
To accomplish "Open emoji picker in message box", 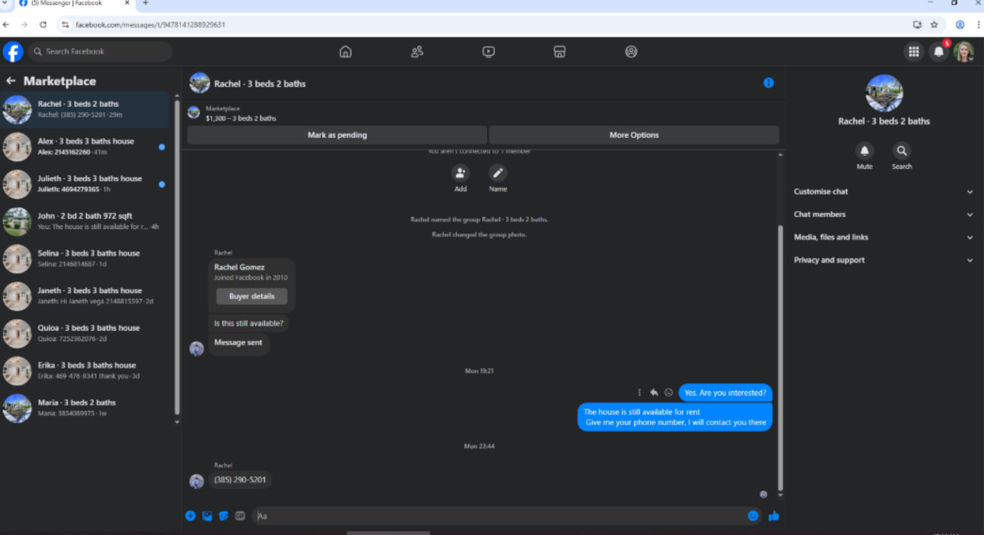I will (x=753, y=516).
